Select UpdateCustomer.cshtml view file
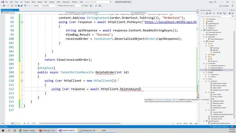The width and height of the screenshot is (236, 133). (221, 90)
